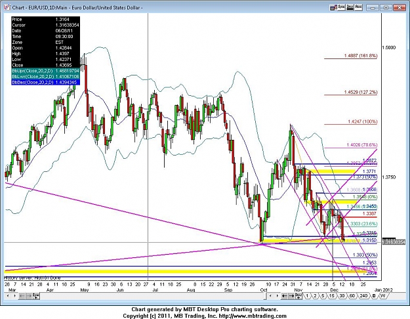Screen dimensions: 410x319
Task: Switch to the 15-minute timeframe tab
Action: [x=331, y=296]
